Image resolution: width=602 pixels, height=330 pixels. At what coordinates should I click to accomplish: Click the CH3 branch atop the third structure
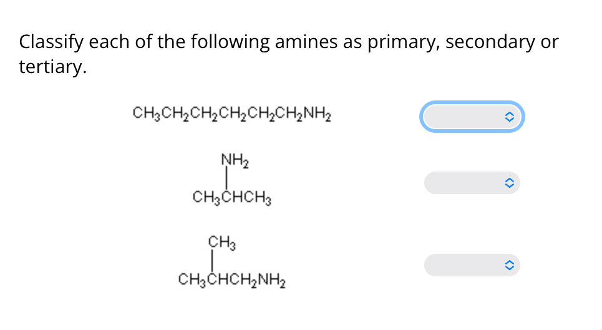click(222, 243)
